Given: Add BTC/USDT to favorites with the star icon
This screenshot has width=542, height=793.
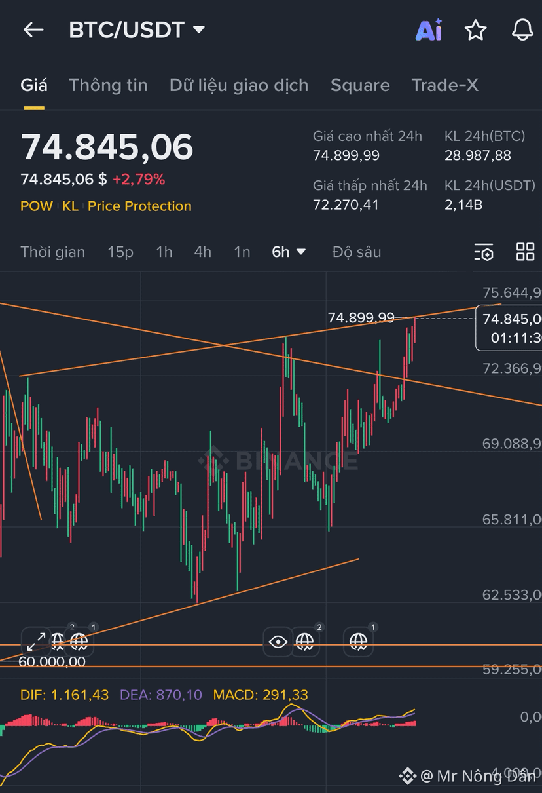Looking at the screenshot, I should (476, 30).
